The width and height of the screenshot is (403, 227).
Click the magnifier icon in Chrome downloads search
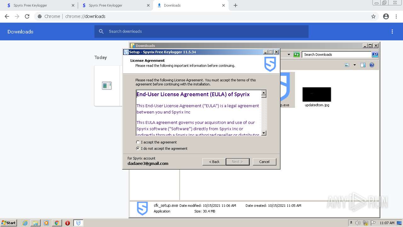tap(101, 32)
